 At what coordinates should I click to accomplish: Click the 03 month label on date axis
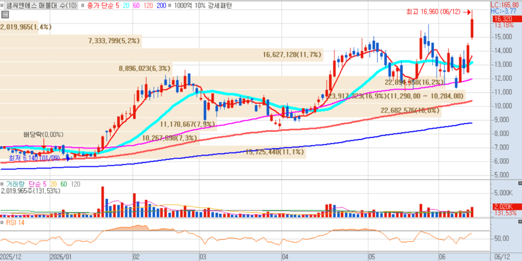(203, 257)
